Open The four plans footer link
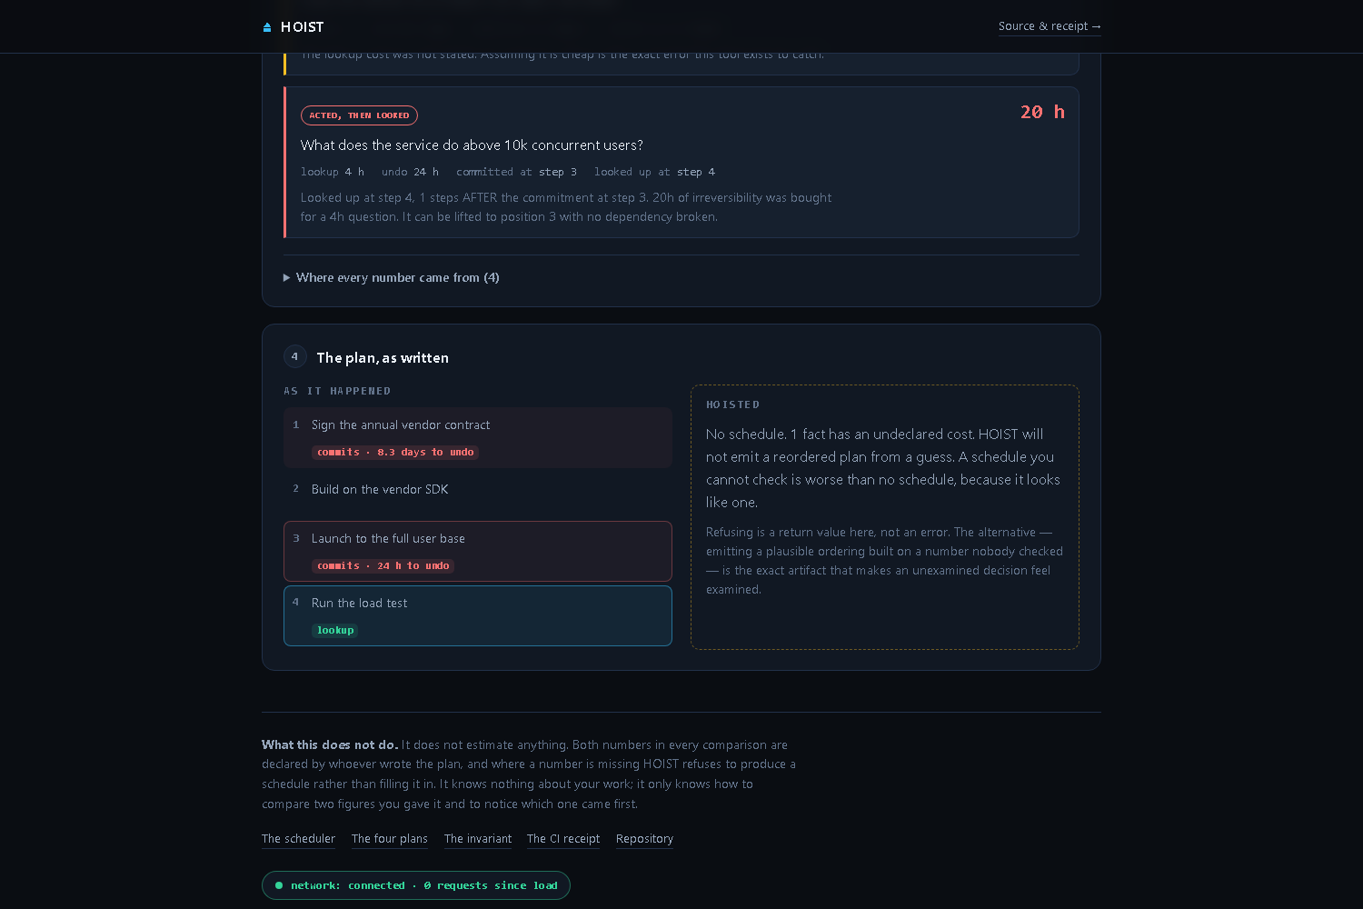1363x909 pixels. point(390,839)
